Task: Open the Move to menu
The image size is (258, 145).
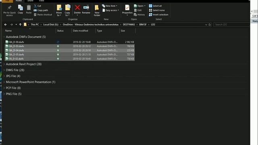Action: 59,10
